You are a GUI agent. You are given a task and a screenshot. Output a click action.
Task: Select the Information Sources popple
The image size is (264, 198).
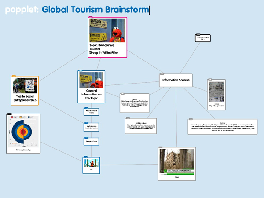[176, 80]
